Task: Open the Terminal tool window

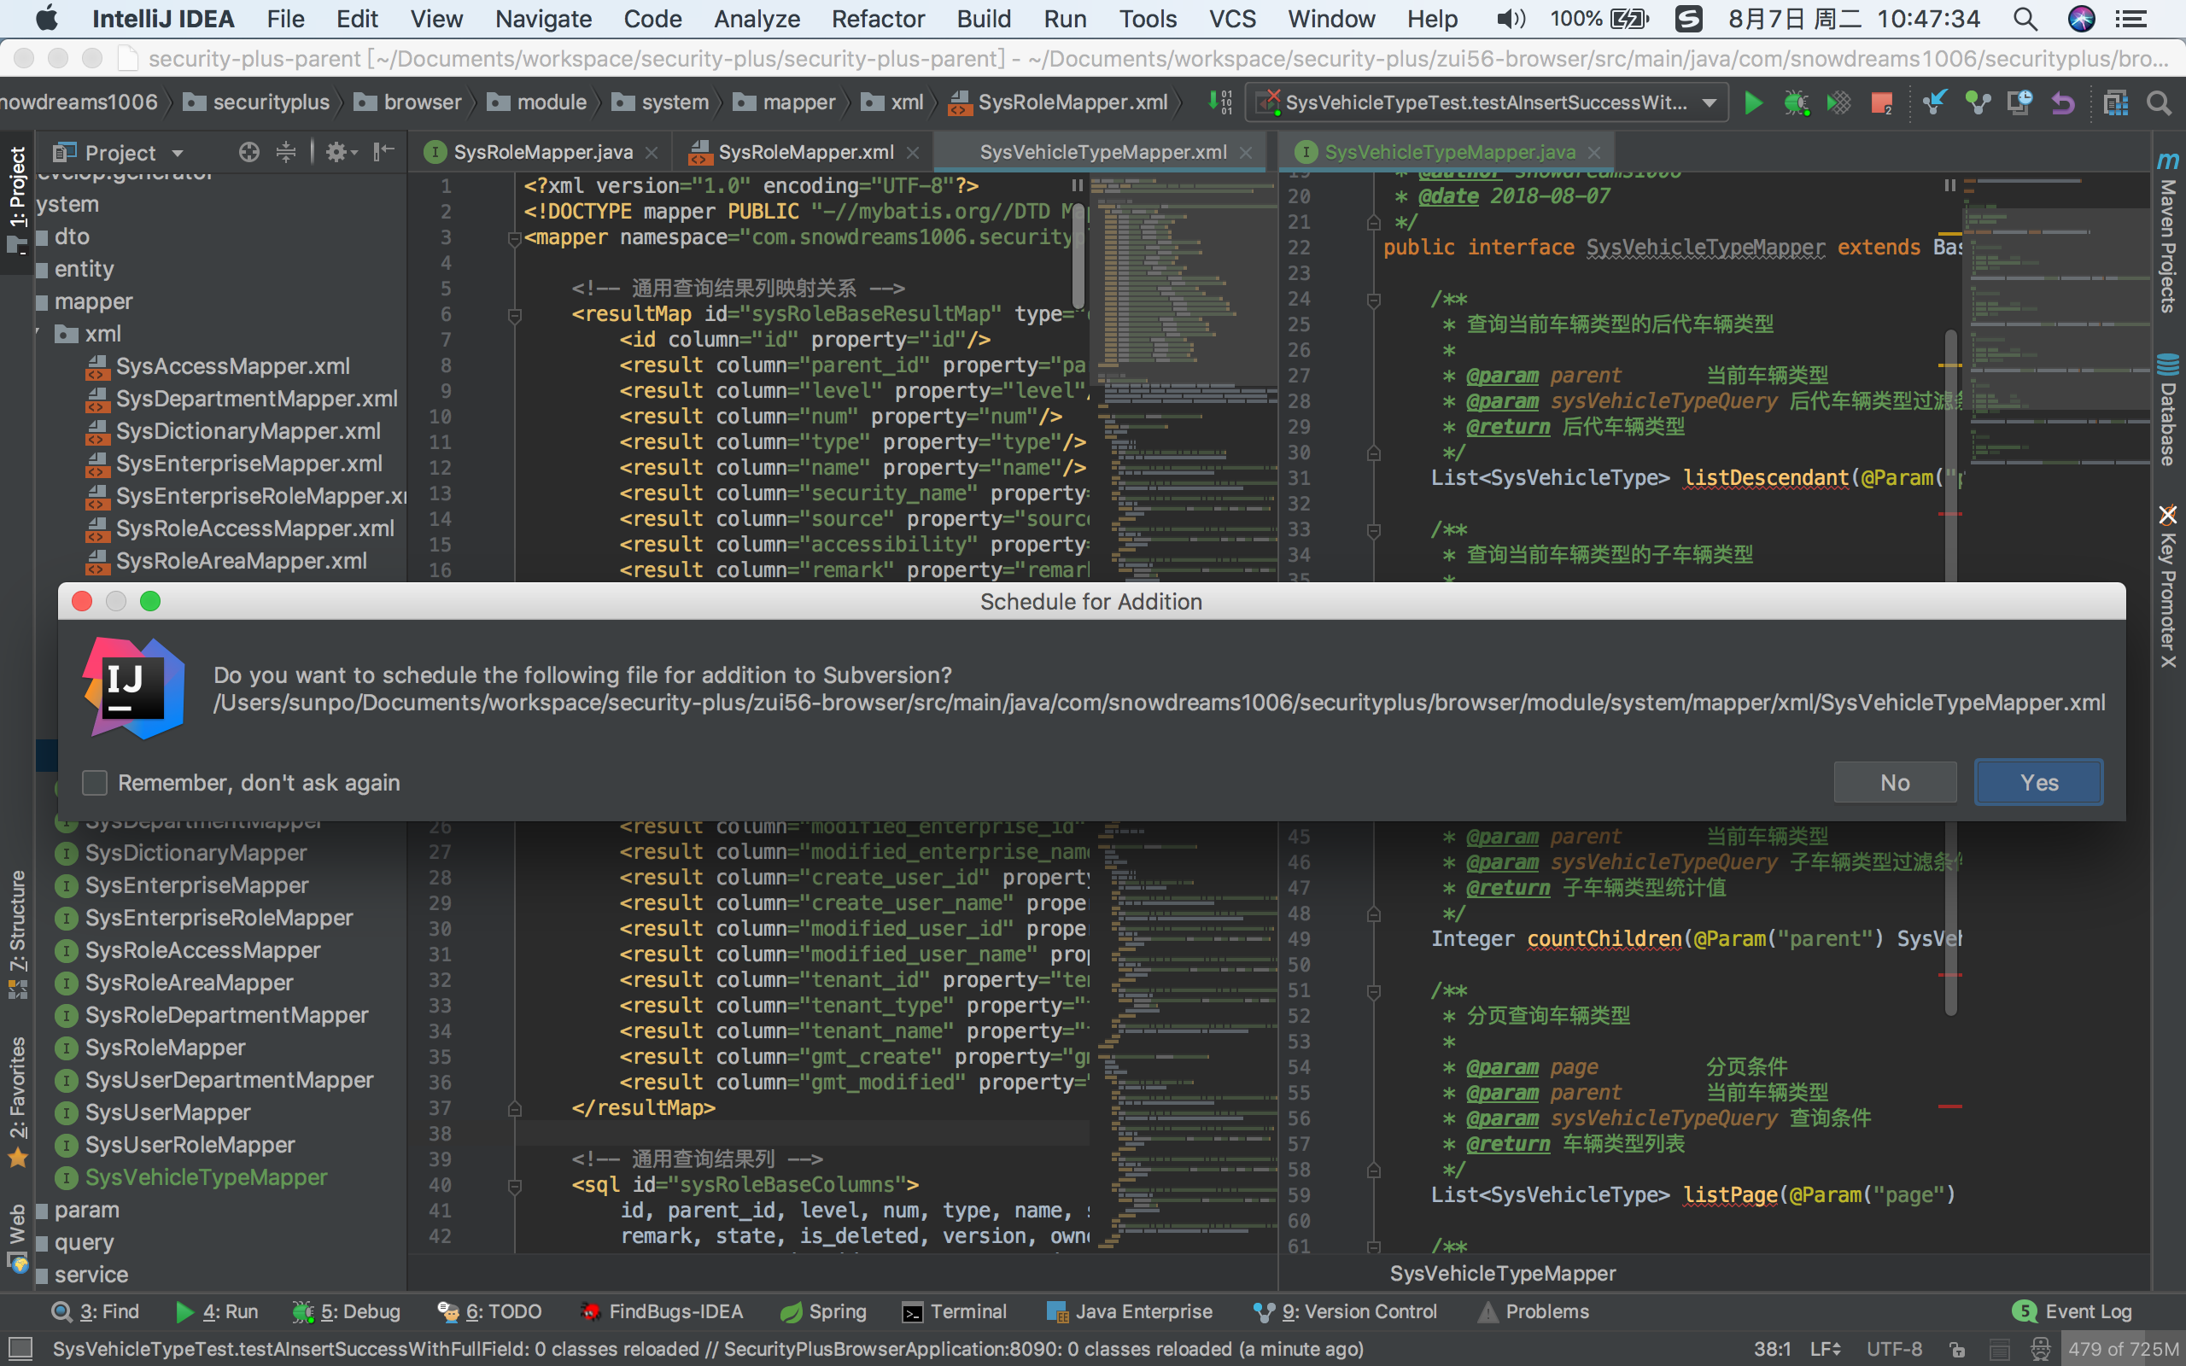Action: click(955, 1311)
